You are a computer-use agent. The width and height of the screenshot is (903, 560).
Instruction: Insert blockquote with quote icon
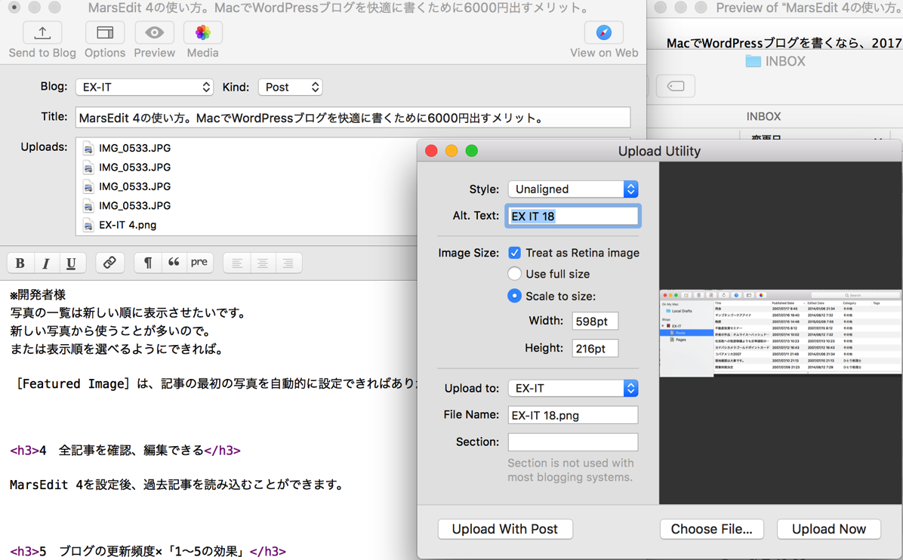point(174,263)
